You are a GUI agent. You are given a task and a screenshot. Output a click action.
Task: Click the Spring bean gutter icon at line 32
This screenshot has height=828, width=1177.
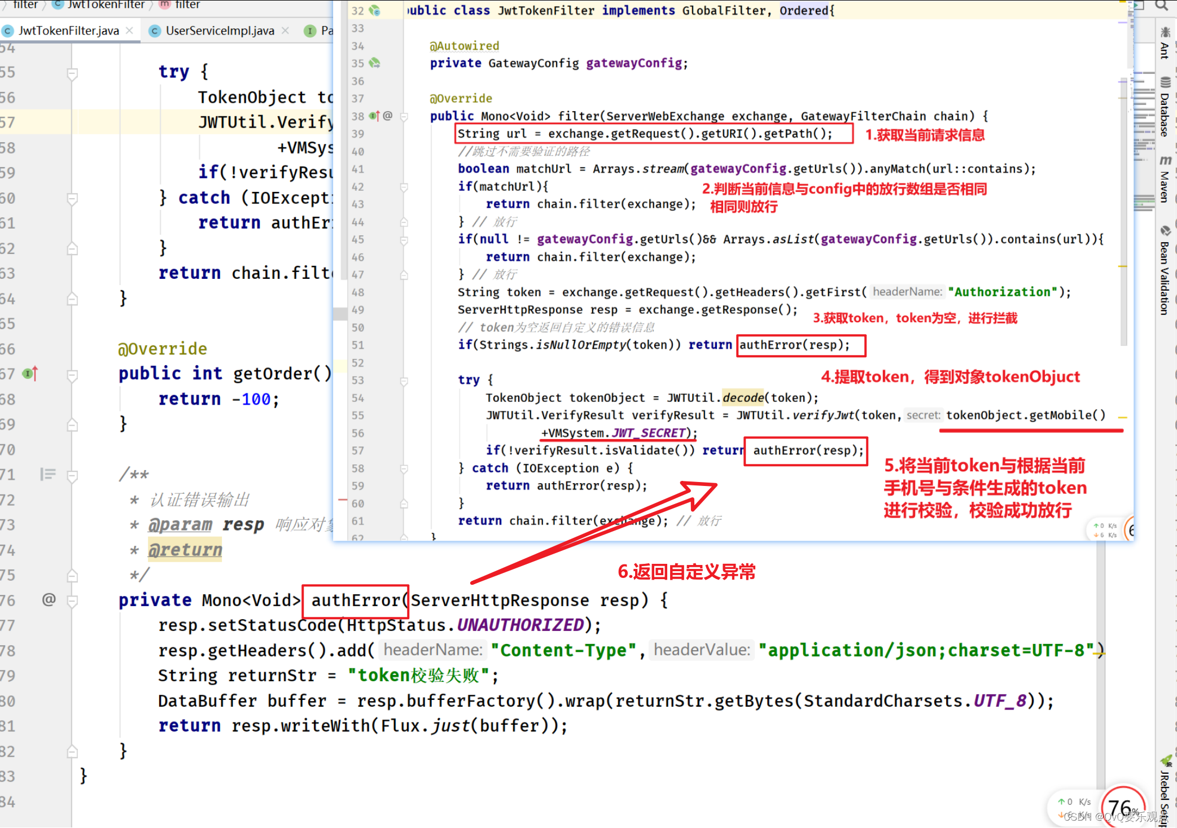click(375, 11)
